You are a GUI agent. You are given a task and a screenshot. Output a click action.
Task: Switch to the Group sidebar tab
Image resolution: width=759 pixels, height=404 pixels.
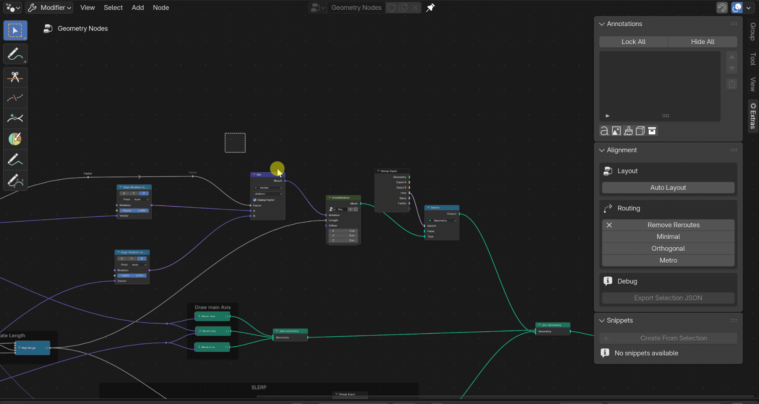[753, 32]
